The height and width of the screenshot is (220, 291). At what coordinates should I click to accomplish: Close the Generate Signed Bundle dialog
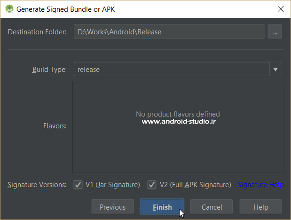[x=280, y=9]
